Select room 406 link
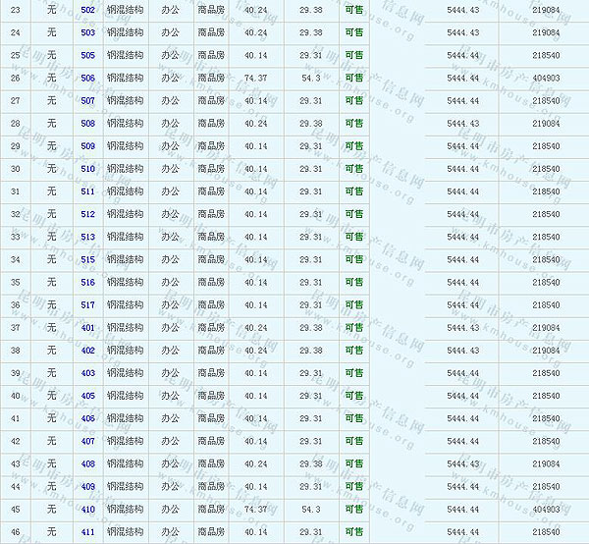589x544 pixels. [88, 418]
